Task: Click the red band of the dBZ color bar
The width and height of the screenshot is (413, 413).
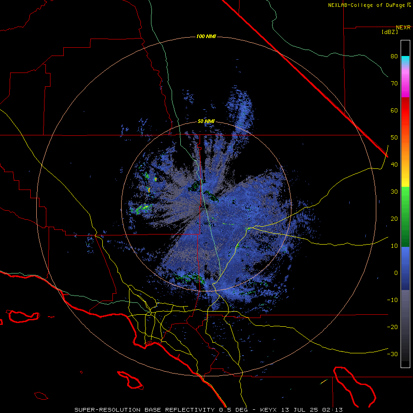Action: (x=405, y=111)
